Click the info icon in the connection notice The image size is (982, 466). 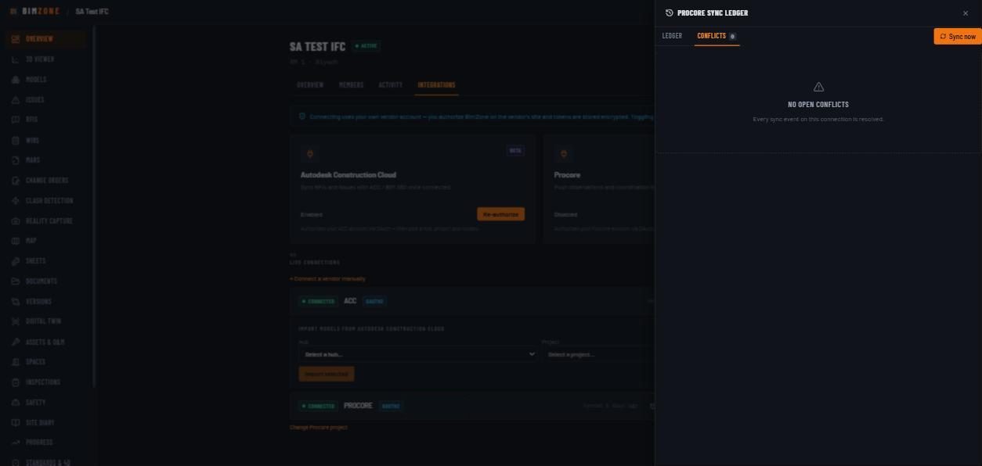[x=302, y=116]
